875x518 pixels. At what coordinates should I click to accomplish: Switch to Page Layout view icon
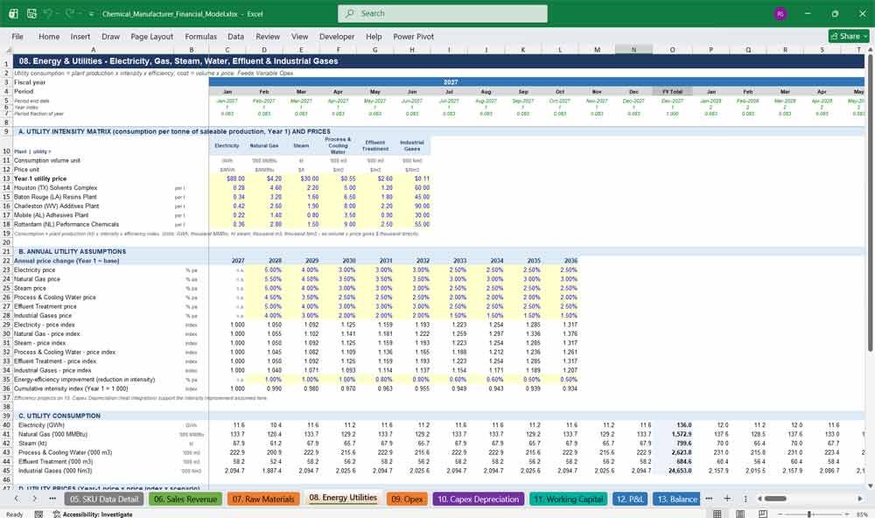click(x=740, y=514)
